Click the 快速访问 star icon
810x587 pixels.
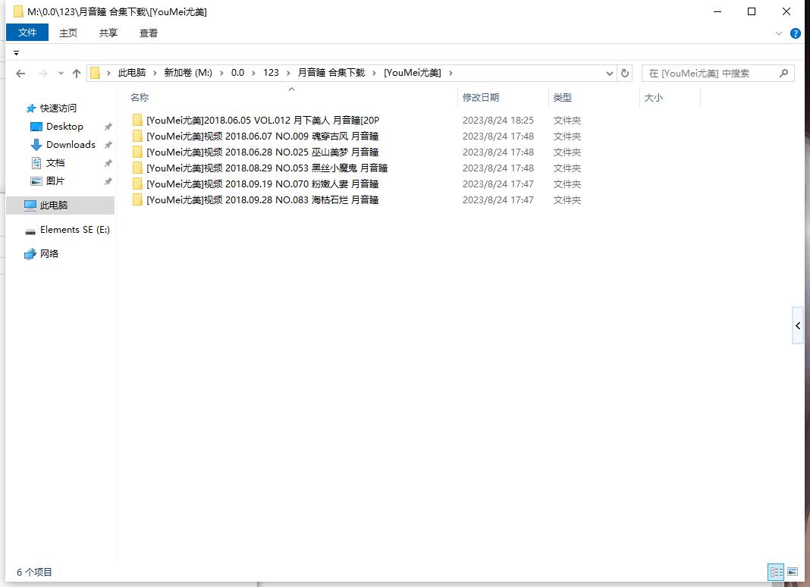31,108
